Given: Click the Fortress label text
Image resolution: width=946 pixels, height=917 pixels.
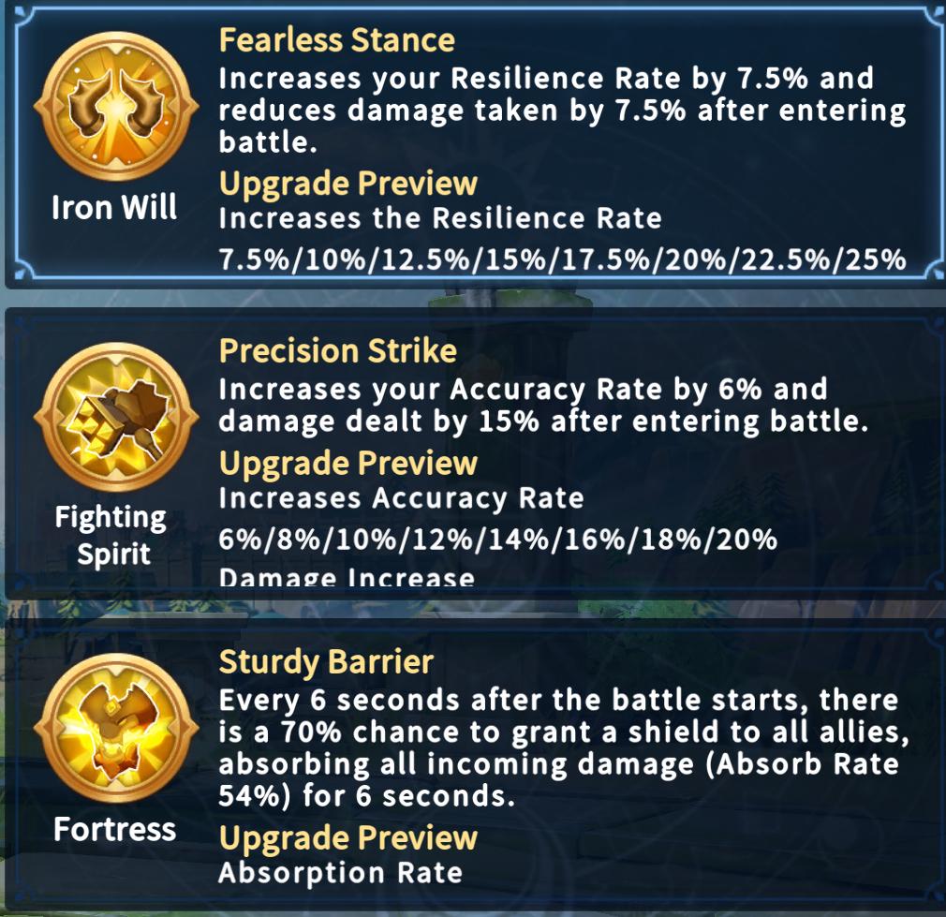Looking at the screenshot, I should point(114,829).
